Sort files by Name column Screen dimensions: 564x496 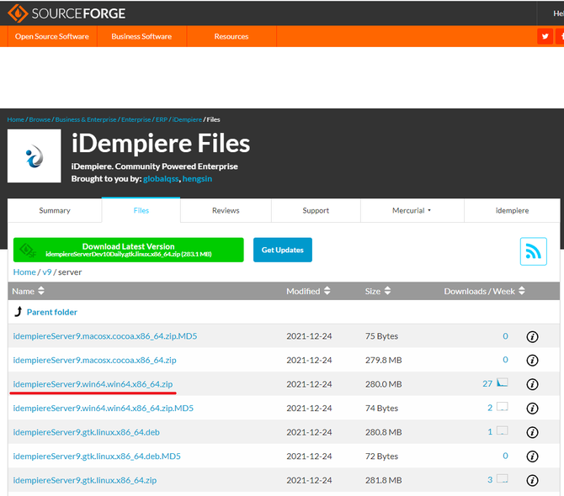click(x=28, y=291)
